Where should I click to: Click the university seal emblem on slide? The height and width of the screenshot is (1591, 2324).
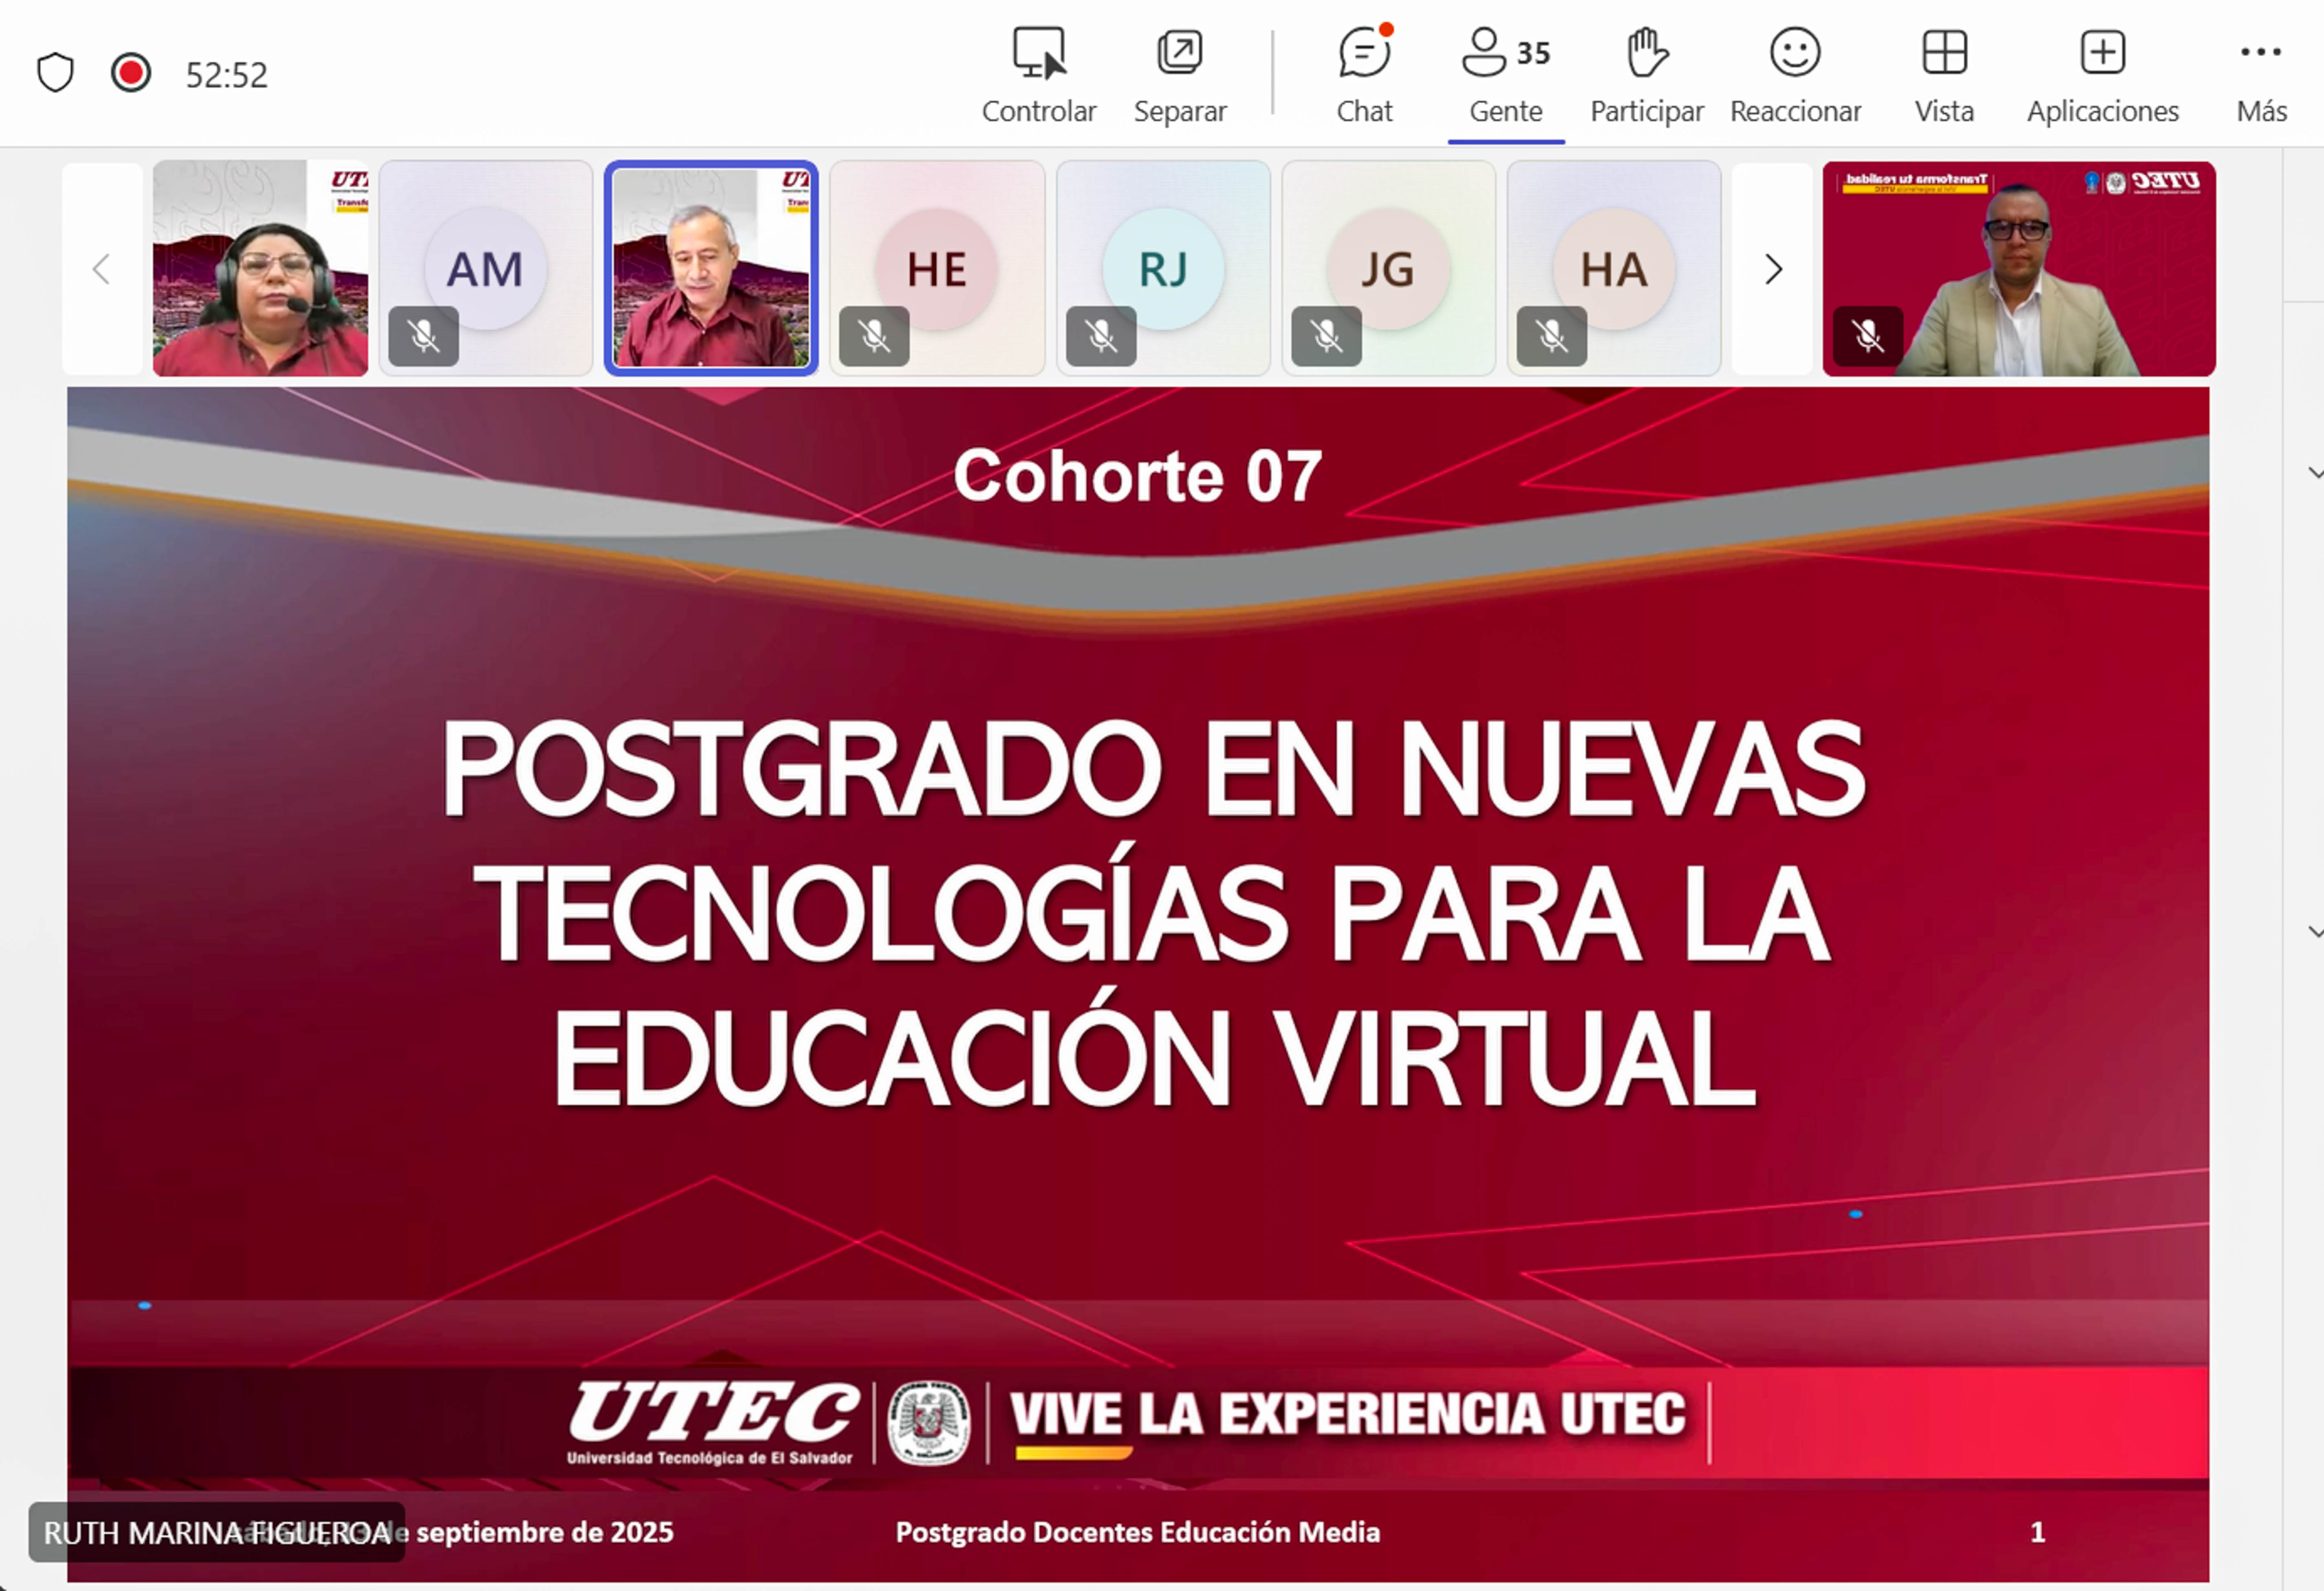point(929,1423)
